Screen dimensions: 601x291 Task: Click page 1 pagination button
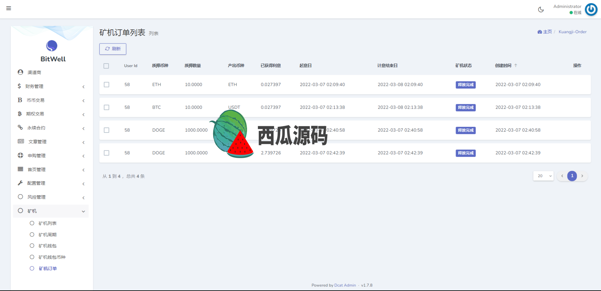click(x=572, y=176)
